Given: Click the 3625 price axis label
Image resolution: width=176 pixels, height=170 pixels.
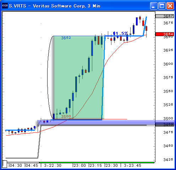Looking at the screenshot, I should [168, 50].
